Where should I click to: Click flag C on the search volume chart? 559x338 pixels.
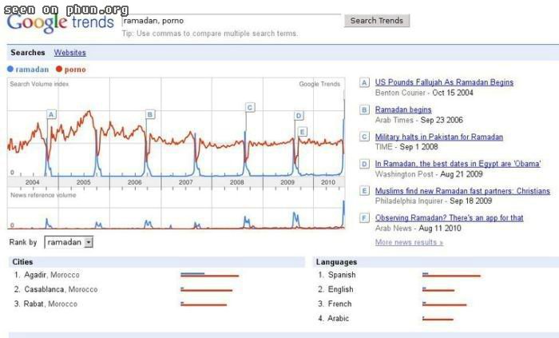[x=250, y=107]
